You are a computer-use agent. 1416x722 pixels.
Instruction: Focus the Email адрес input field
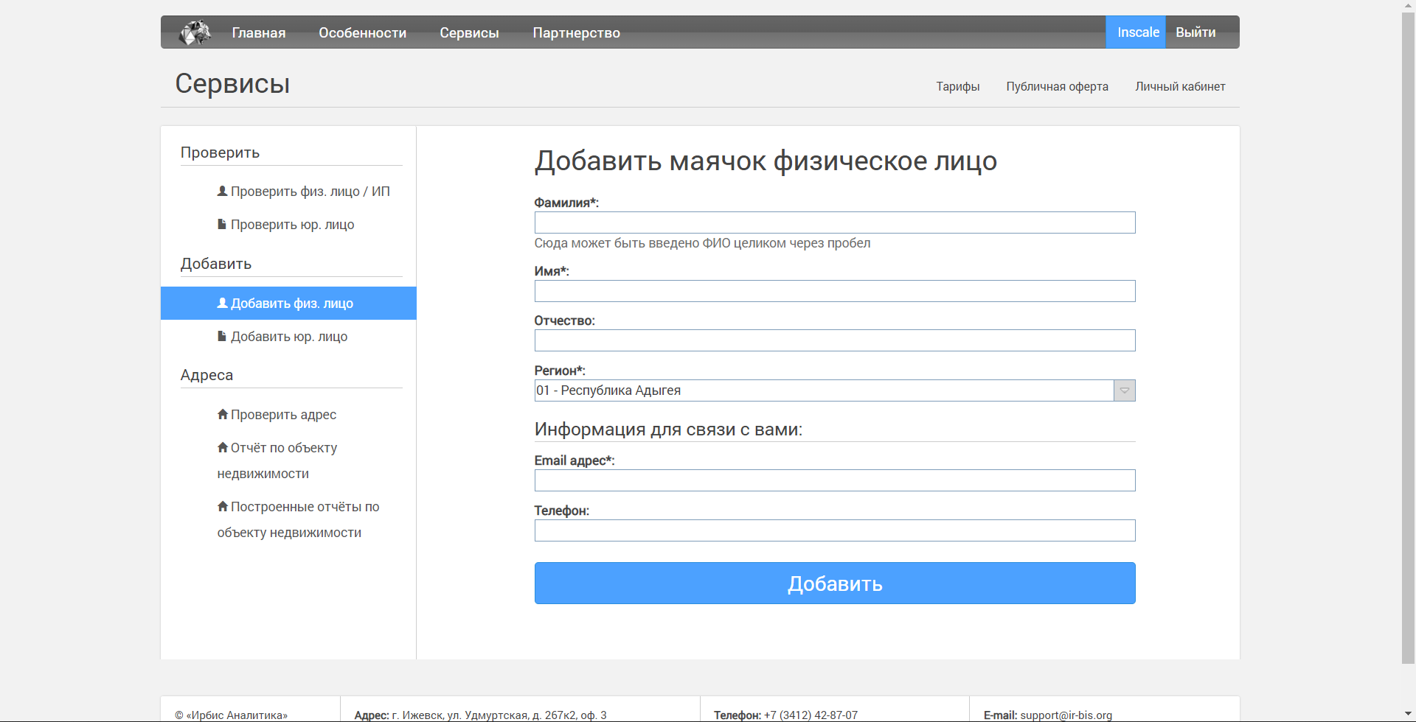click(x=835, y=480)
